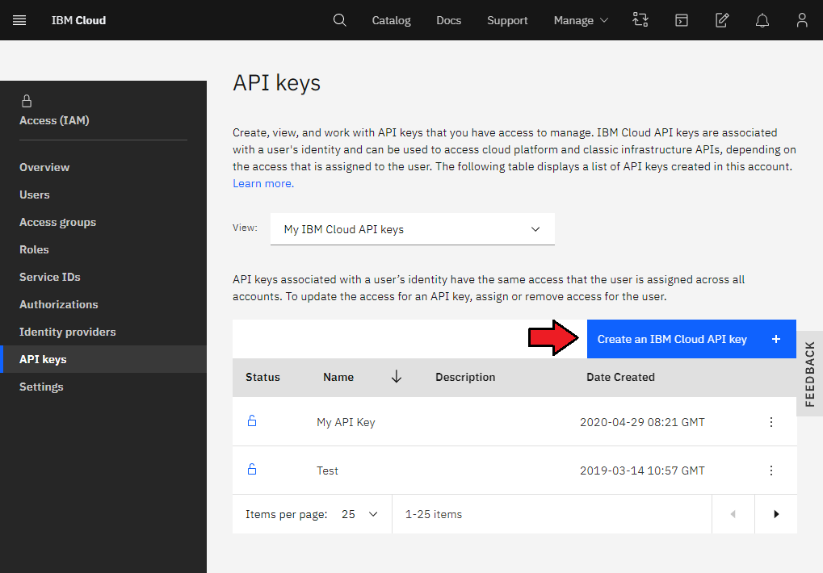Click the Description column header
This screenshot has width=823, height=573.
coord(465,377)
